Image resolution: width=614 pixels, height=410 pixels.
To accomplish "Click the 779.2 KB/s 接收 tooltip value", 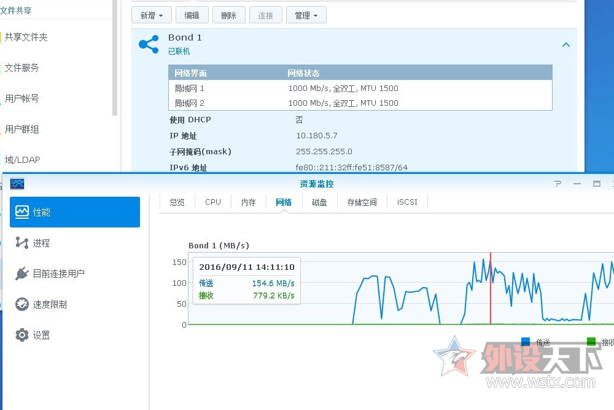I will (273, 296).
